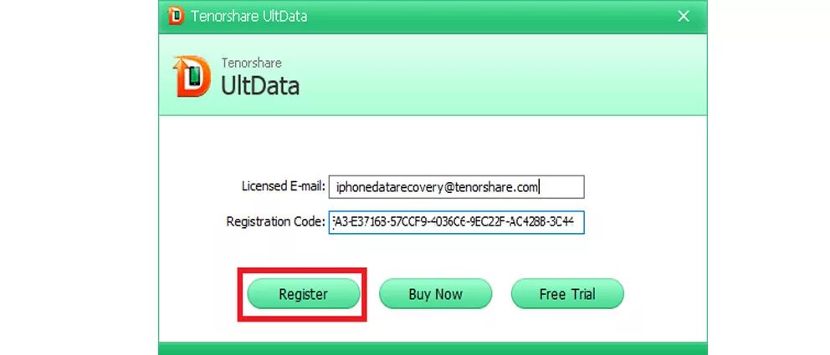This screenshot has height=355, width=830.
Task: Click the small UltData icon in title bar
Action: tap(176, 16)
